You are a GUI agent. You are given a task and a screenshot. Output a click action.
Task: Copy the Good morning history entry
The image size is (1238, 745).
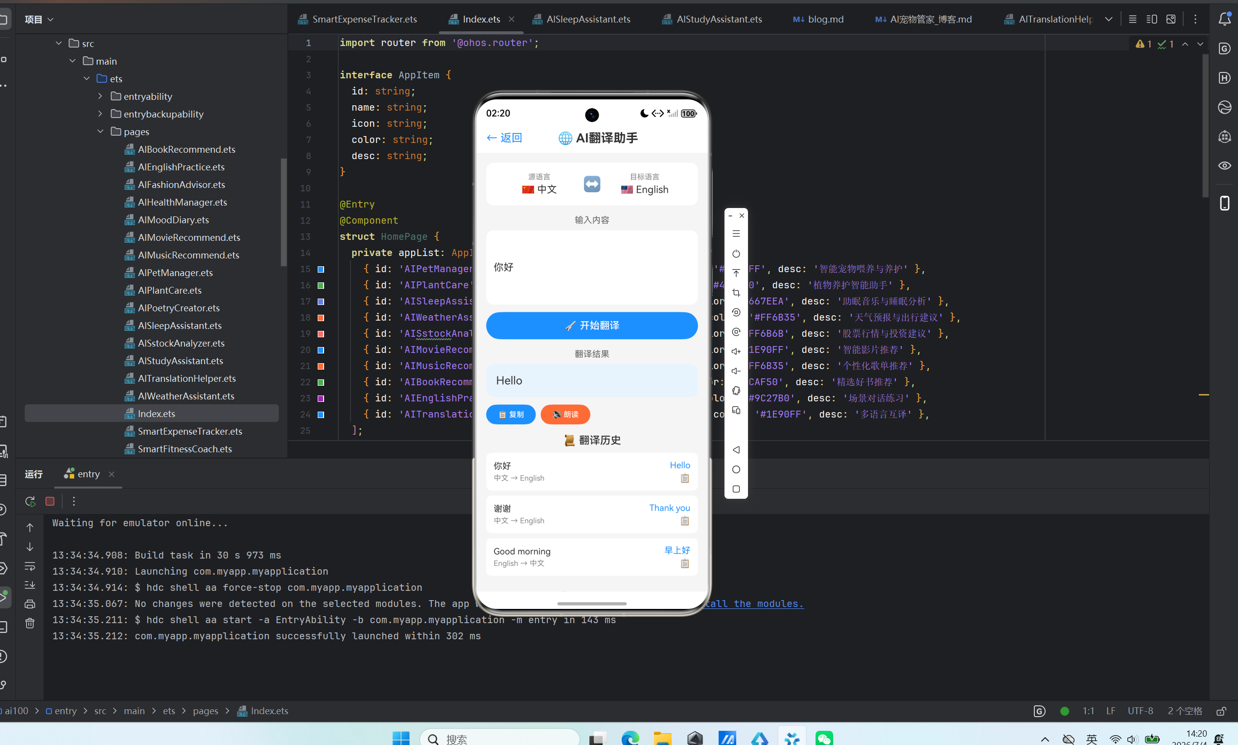point(684,563)
